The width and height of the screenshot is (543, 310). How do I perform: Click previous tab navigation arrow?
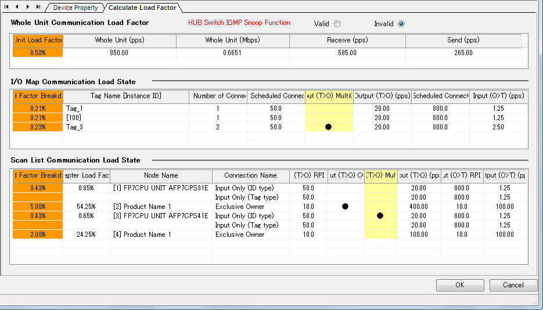pos(17,7)
